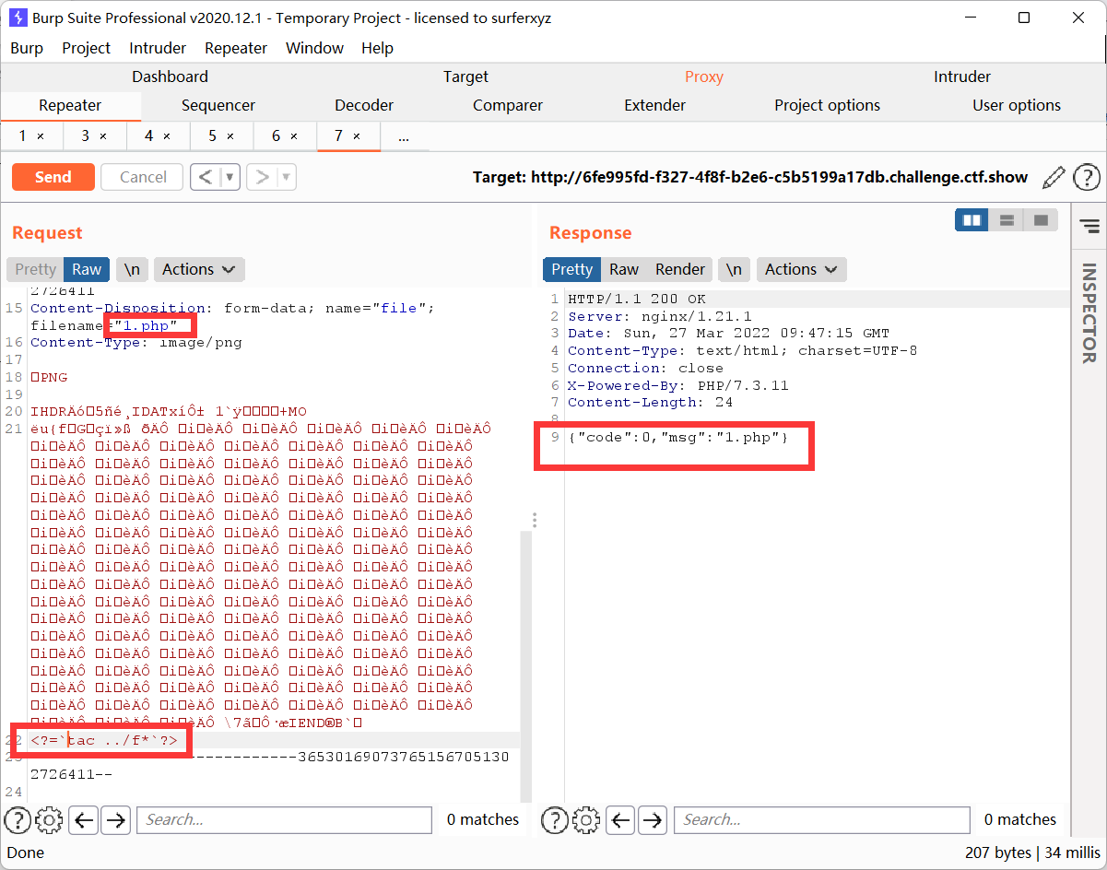The width and height of the screenshot is (1107, 870).
Task: Go to previous Response search match
Action: [621, 819]
